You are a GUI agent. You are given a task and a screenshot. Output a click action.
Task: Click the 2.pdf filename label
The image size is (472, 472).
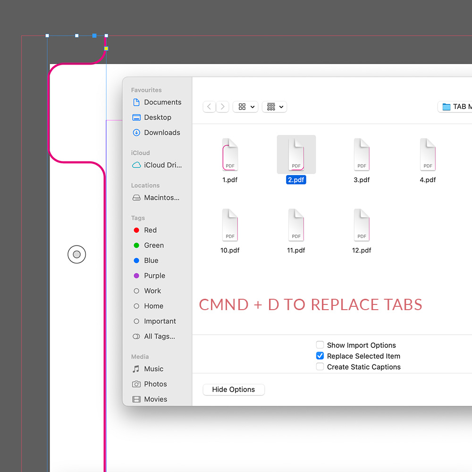click(296, 180)
